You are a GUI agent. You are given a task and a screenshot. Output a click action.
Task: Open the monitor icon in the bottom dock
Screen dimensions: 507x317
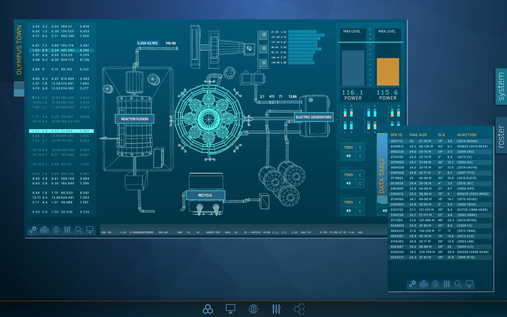[231, 309]
